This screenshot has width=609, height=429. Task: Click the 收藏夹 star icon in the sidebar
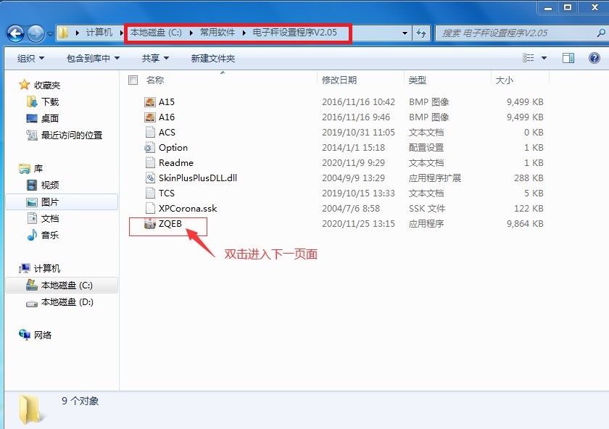point(24,85)
